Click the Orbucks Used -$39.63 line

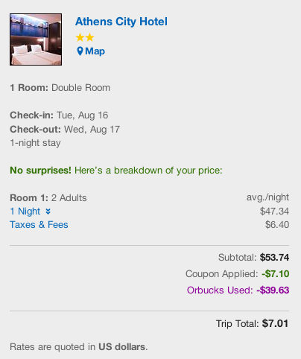(x=238, y=290)
